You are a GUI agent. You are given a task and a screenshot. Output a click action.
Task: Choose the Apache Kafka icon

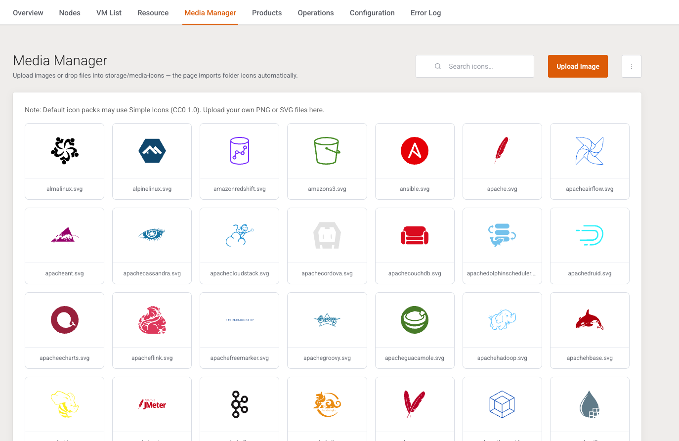[240, 404]
